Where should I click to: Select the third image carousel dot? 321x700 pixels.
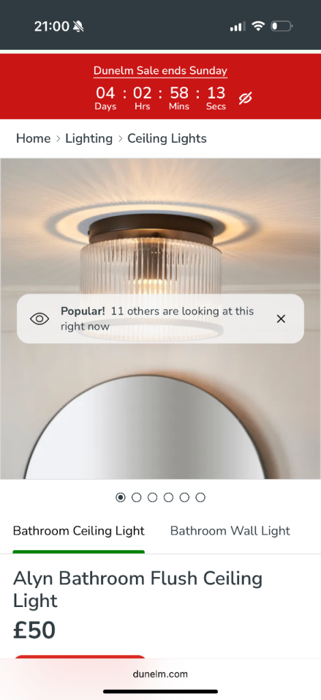click(152, 498)
